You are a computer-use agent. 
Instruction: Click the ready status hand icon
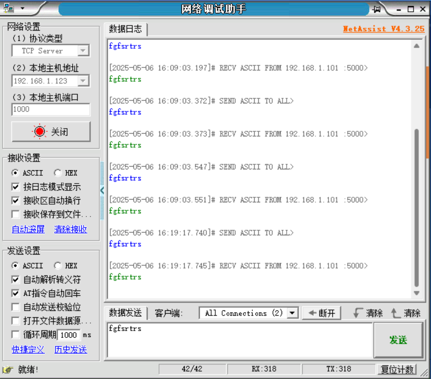tap(8, 369)
